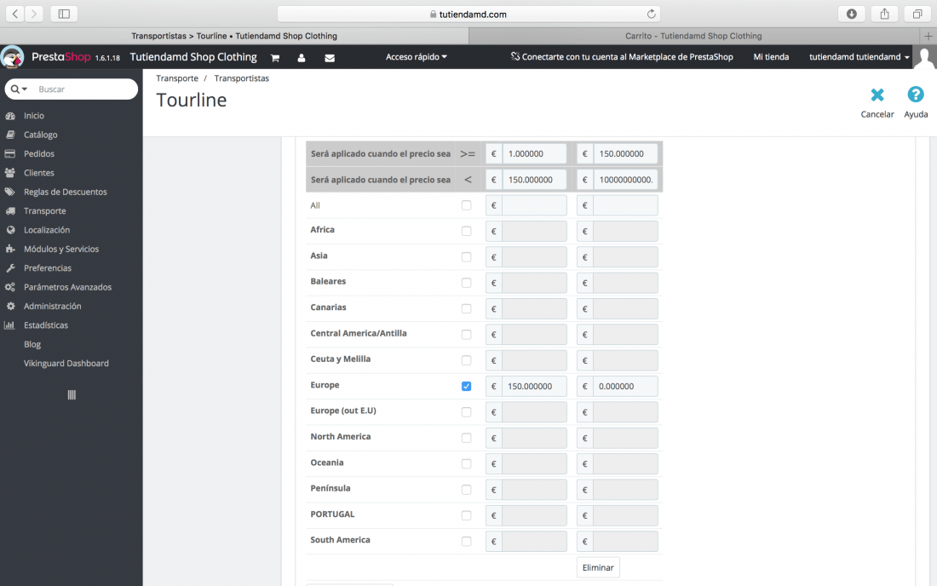Click the Safari reload page icon
Image resolution: width=937 pixels, height=586 pixels.
[651, 14]
